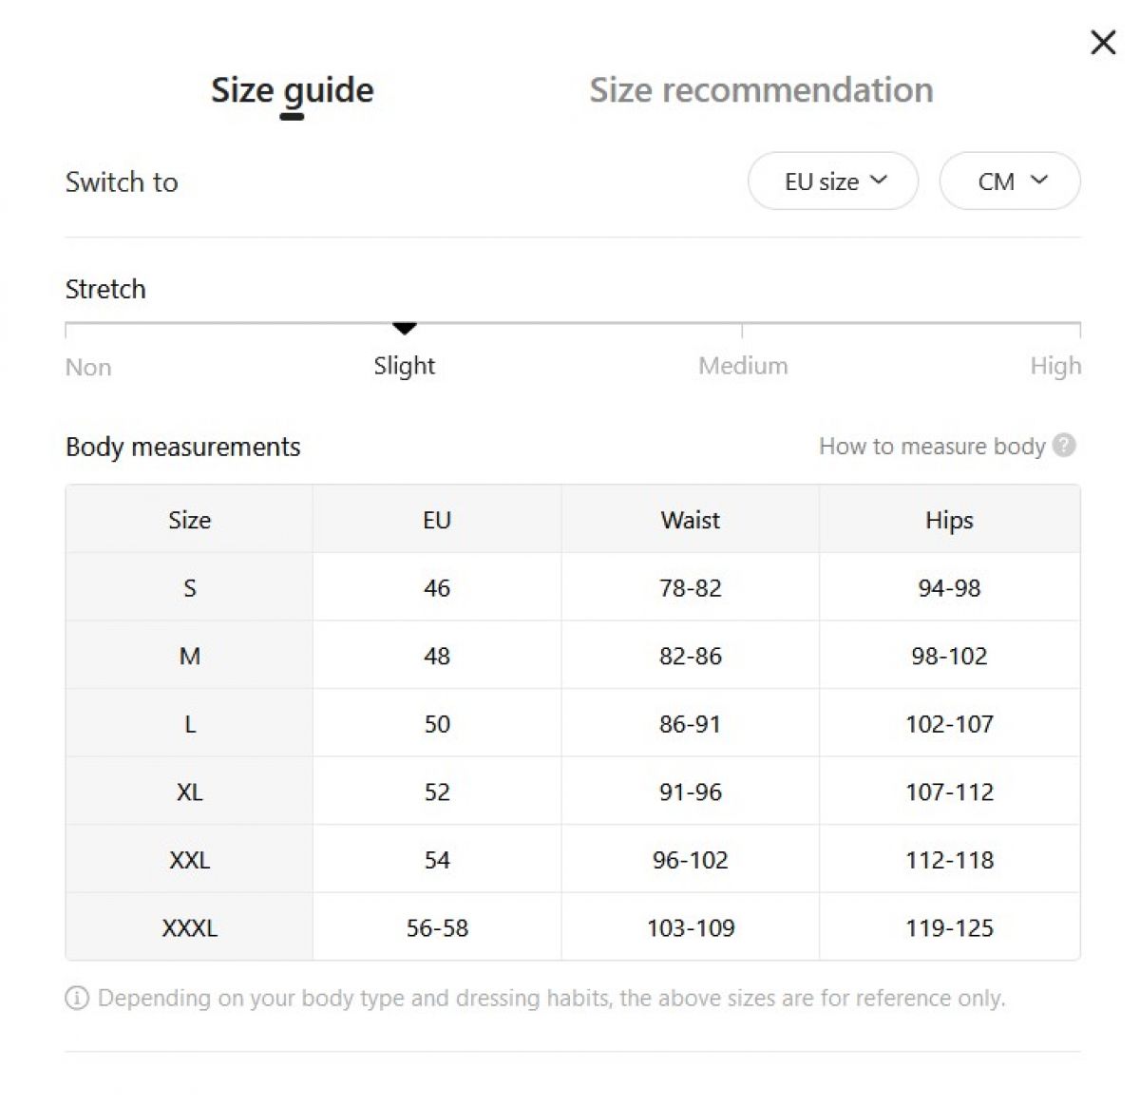Open the EU size dropdown
Screen dimensions: 1140x1107
pos(833,181)
